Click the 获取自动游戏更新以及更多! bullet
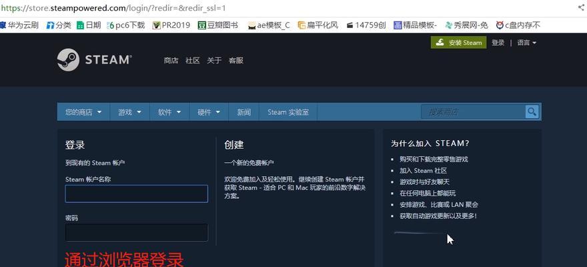The image size is (587, 267). (438, 216)
